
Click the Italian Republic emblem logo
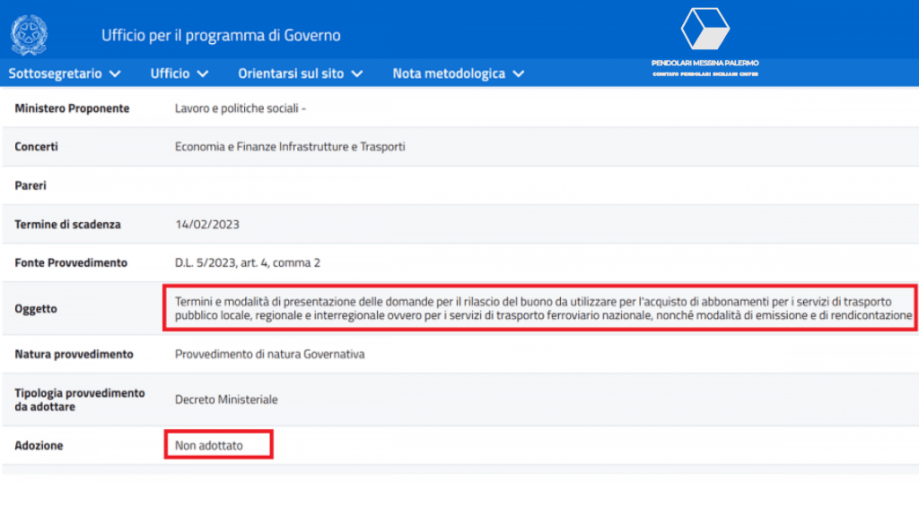point(30,35)
